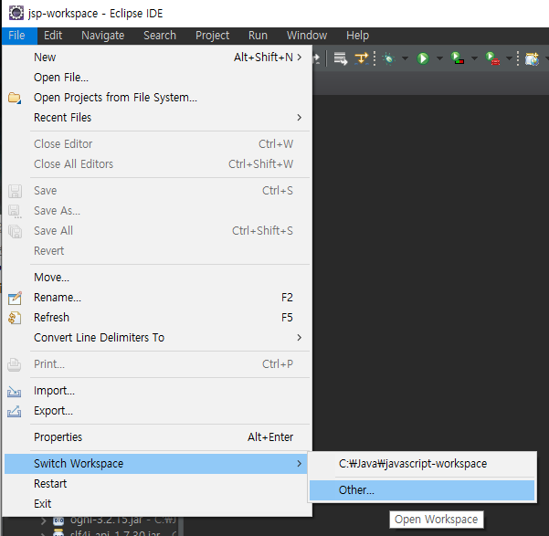Open the Search menu
Viewport: 549px width, 536px height.
click(x=160, y=36)
